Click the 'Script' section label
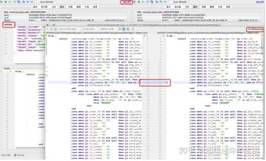 click(7, 69)
